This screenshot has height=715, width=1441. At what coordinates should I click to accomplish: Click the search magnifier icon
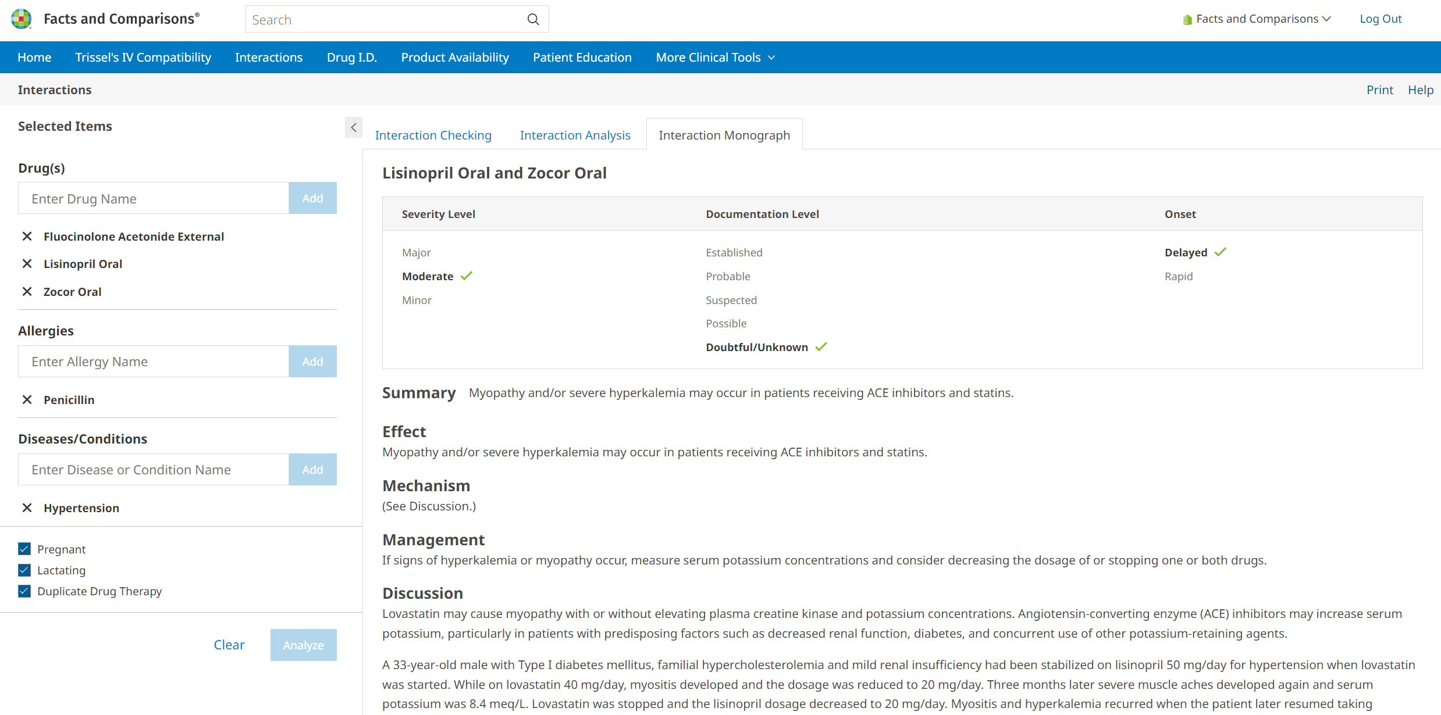(533, 20)
